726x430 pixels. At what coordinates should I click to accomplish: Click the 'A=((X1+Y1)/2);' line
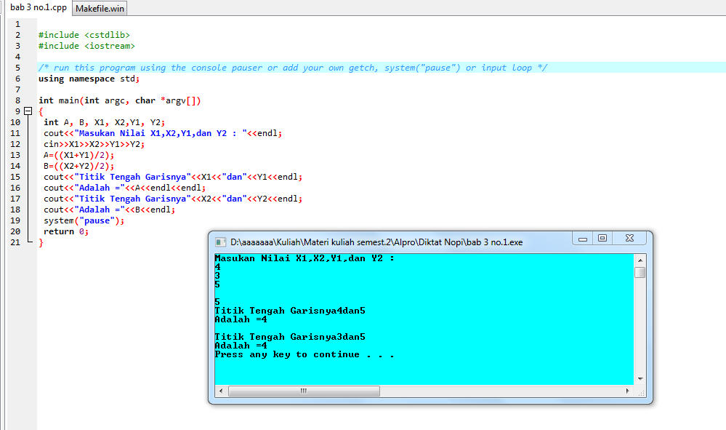click(x=78, y=155)
